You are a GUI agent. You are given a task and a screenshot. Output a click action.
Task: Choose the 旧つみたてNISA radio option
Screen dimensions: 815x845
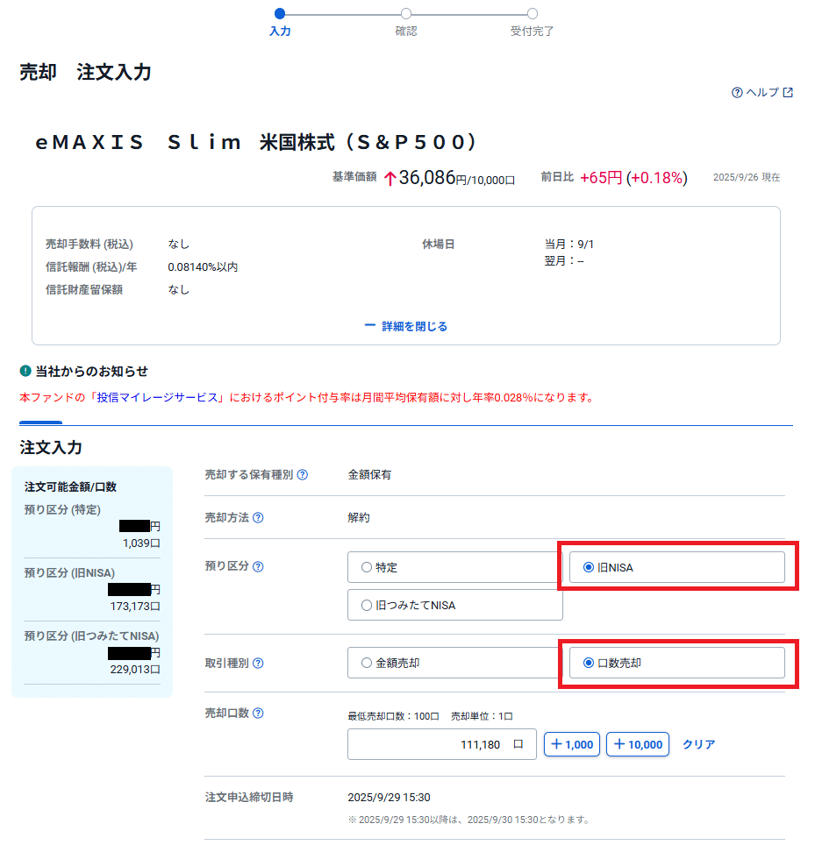(367, 605)
